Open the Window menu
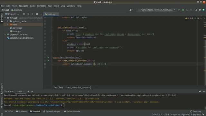 [71, 6]
